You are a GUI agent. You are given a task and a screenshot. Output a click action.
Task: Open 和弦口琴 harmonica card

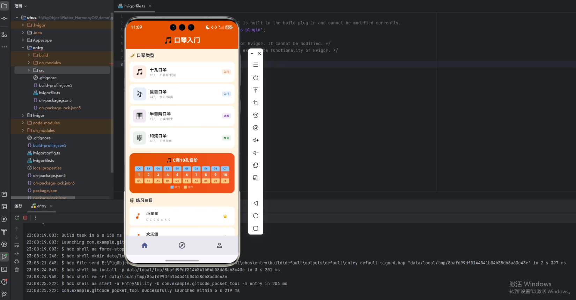point(182,138)
